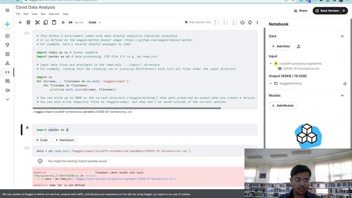Click the horizontal scrollbar in first cell
Screen dimensions: 352x198
click(x=127, y=108)
